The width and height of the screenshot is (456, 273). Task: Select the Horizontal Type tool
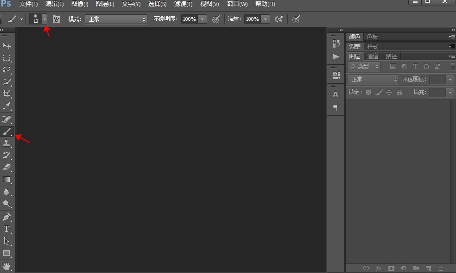coord(6,229)
